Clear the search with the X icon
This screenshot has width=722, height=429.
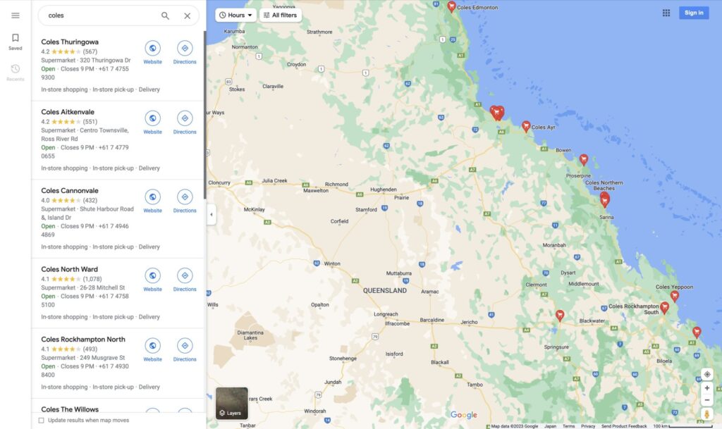(x=187, y=15)
